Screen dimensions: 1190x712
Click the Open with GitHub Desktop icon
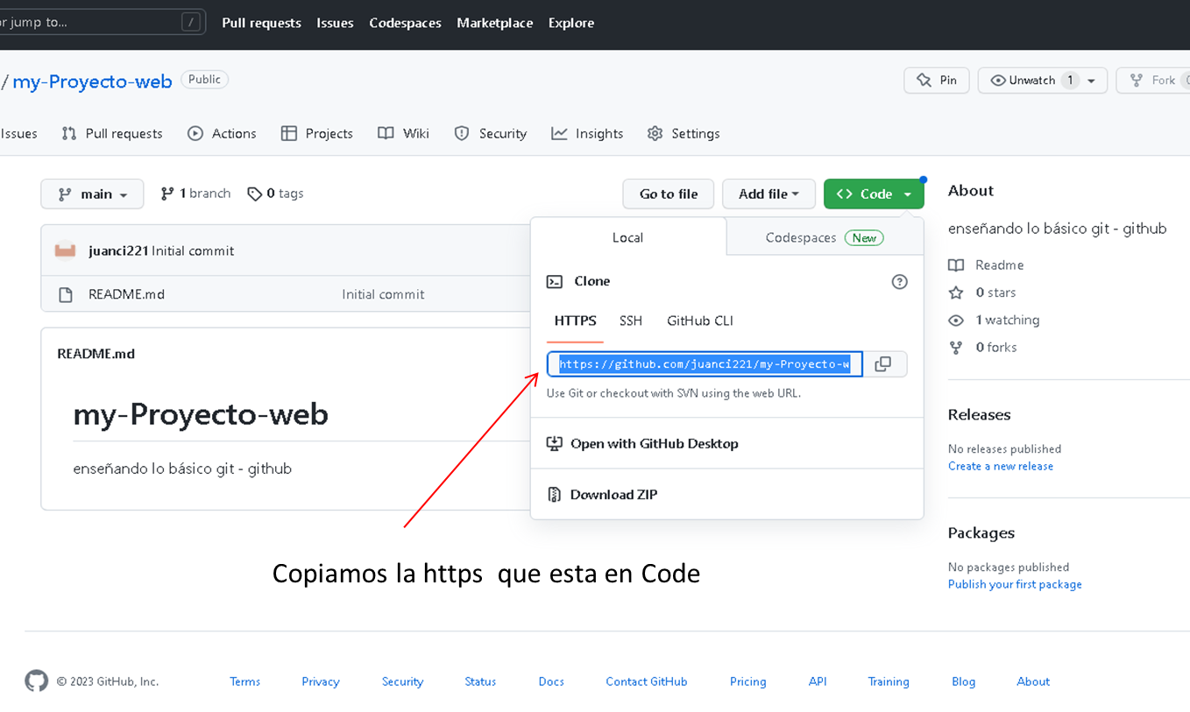(554, 444)
